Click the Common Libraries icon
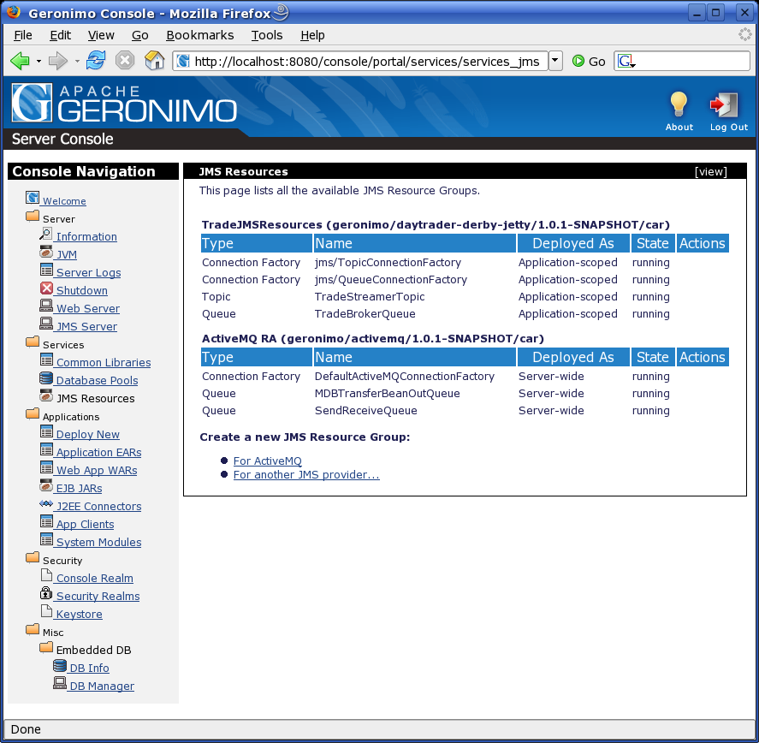Screen dimensions: 759x743 (x=46, y=360)
